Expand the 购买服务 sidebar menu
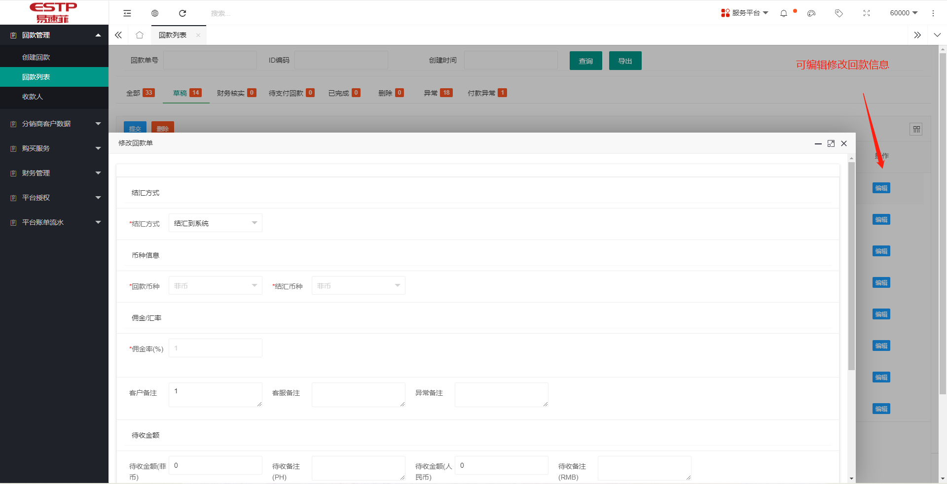Image resolution: width=947 pixels, height=484 pixels. pos(54,148)
